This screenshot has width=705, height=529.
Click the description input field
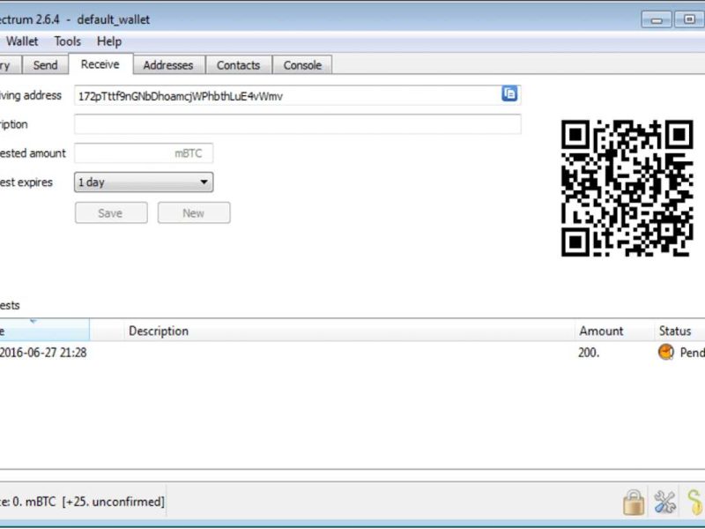click(298, 124)
